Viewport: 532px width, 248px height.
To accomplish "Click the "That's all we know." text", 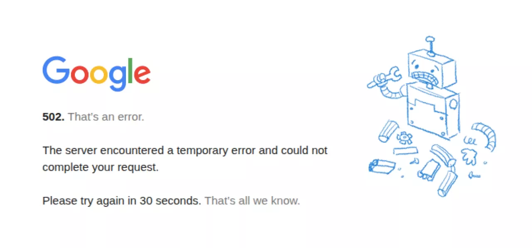I will point(252,201).
